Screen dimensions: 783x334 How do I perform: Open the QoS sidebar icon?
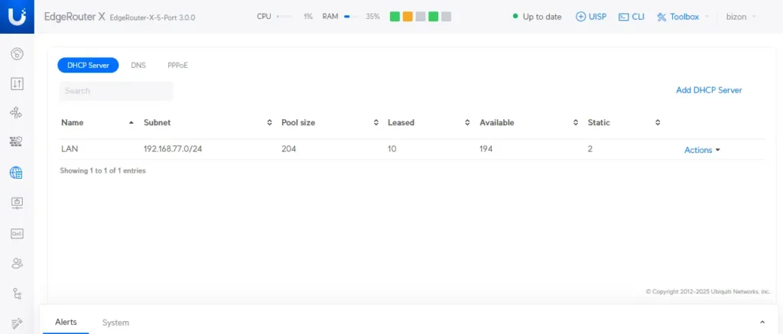pyautogui.click(x=17, y=233)
